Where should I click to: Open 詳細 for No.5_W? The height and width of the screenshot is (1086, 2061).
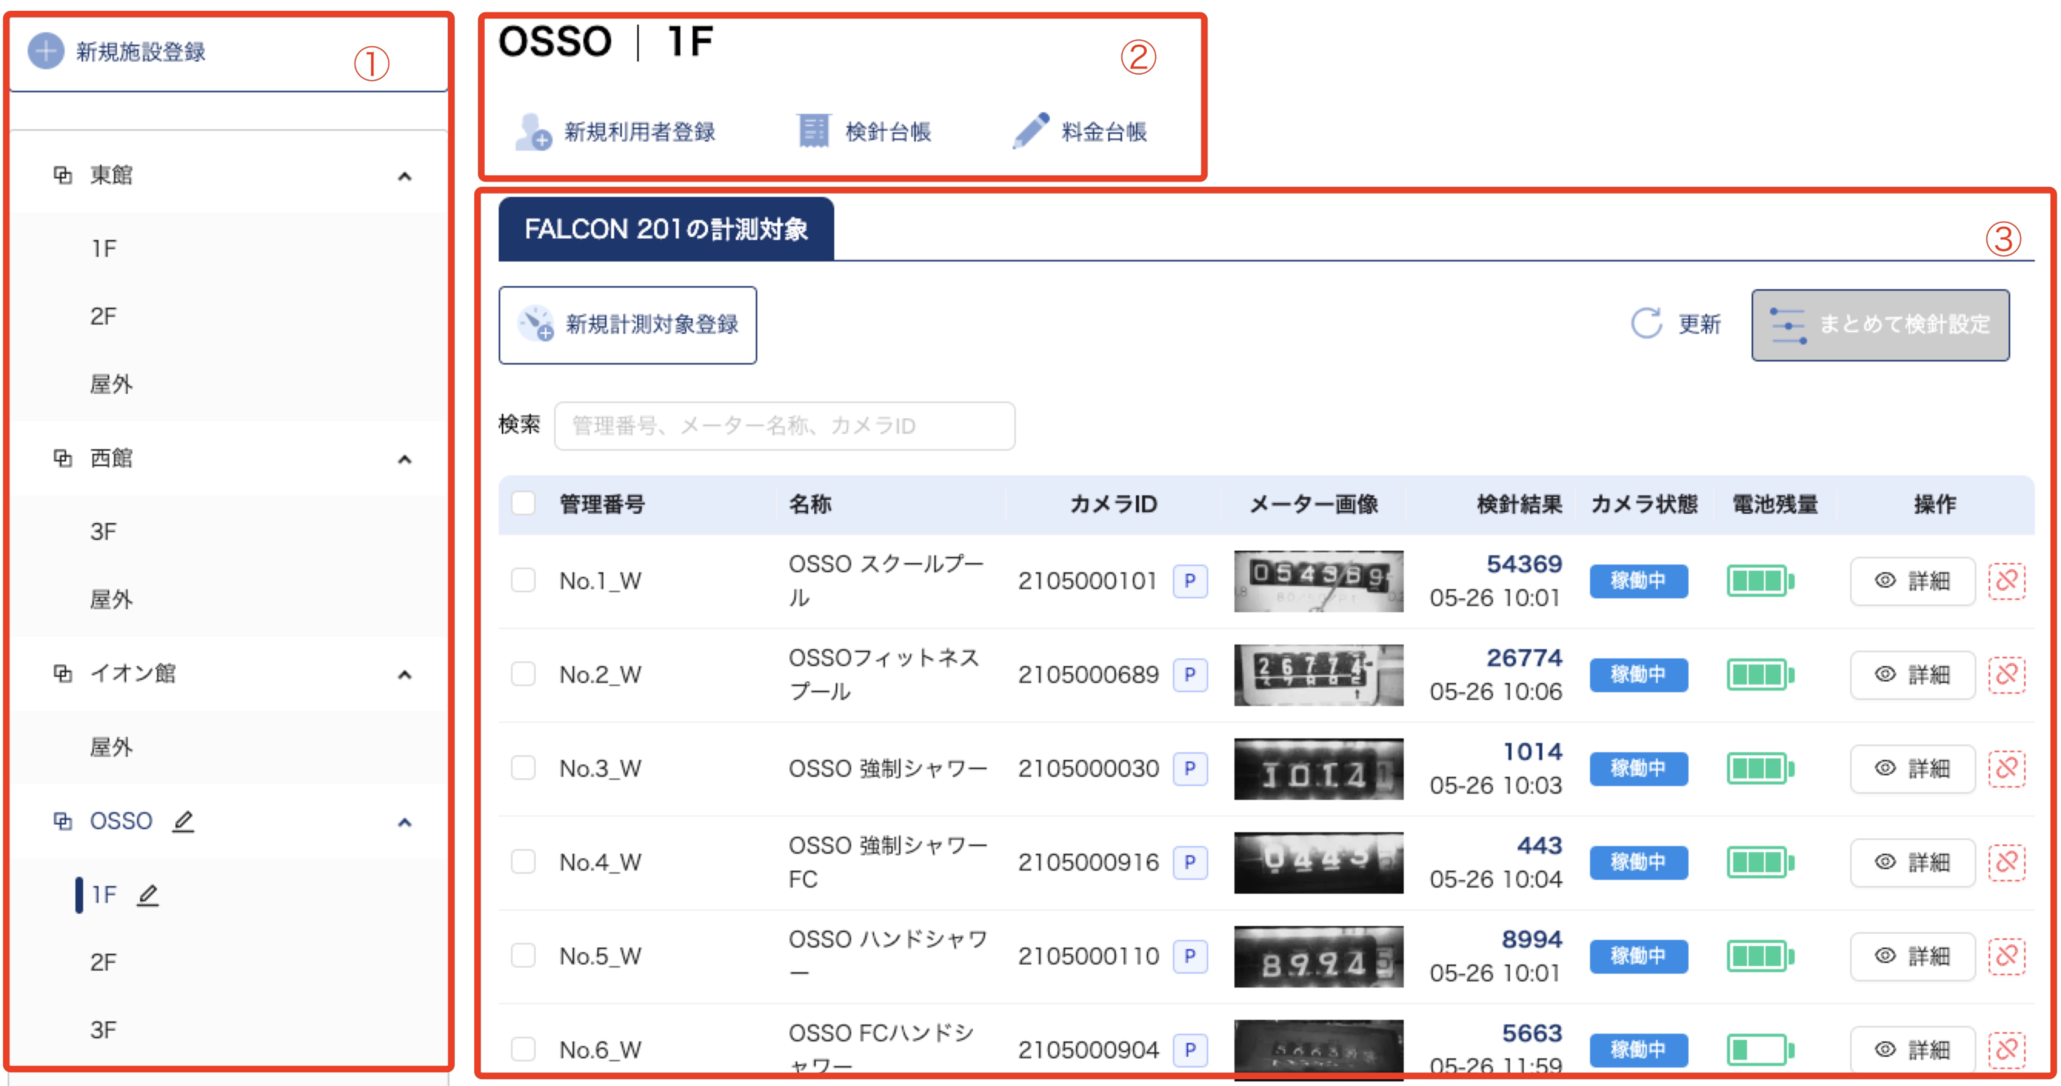(1912, 956)
